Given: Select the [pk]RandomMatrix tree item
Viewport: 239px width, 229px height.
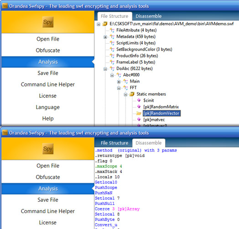Looking at the screenshot, I should [x=161, y=107].
